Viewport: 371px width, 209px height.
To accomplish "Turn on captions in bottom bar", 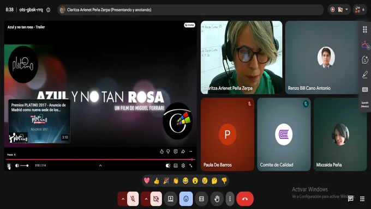I will click(201, 199).
